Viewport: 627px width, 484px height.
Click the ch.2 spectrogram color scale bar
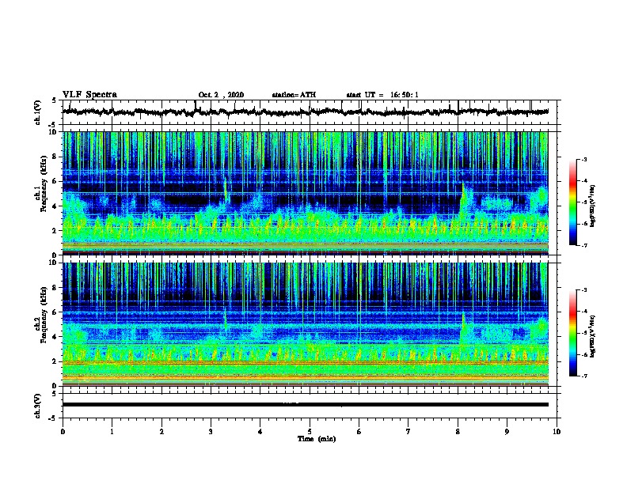point(572,333)
